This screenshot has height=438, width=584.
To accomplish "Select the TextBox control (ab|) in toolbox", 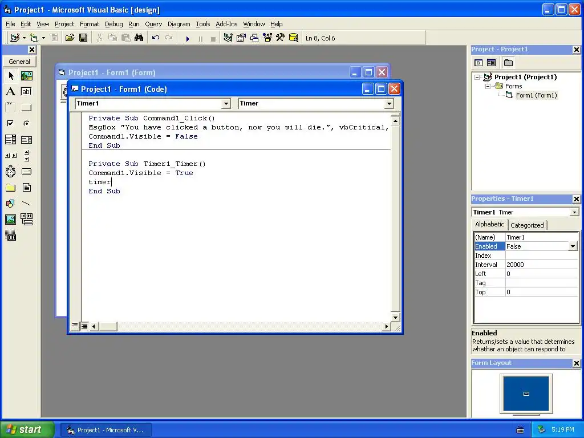I will click(26, 92).
